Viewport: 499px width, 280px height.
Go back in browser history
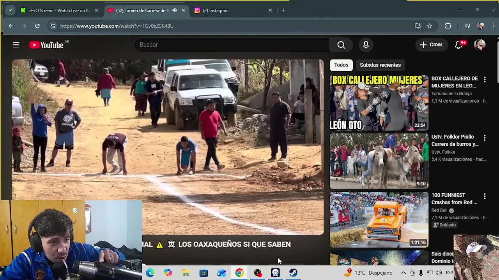[11, 26]
